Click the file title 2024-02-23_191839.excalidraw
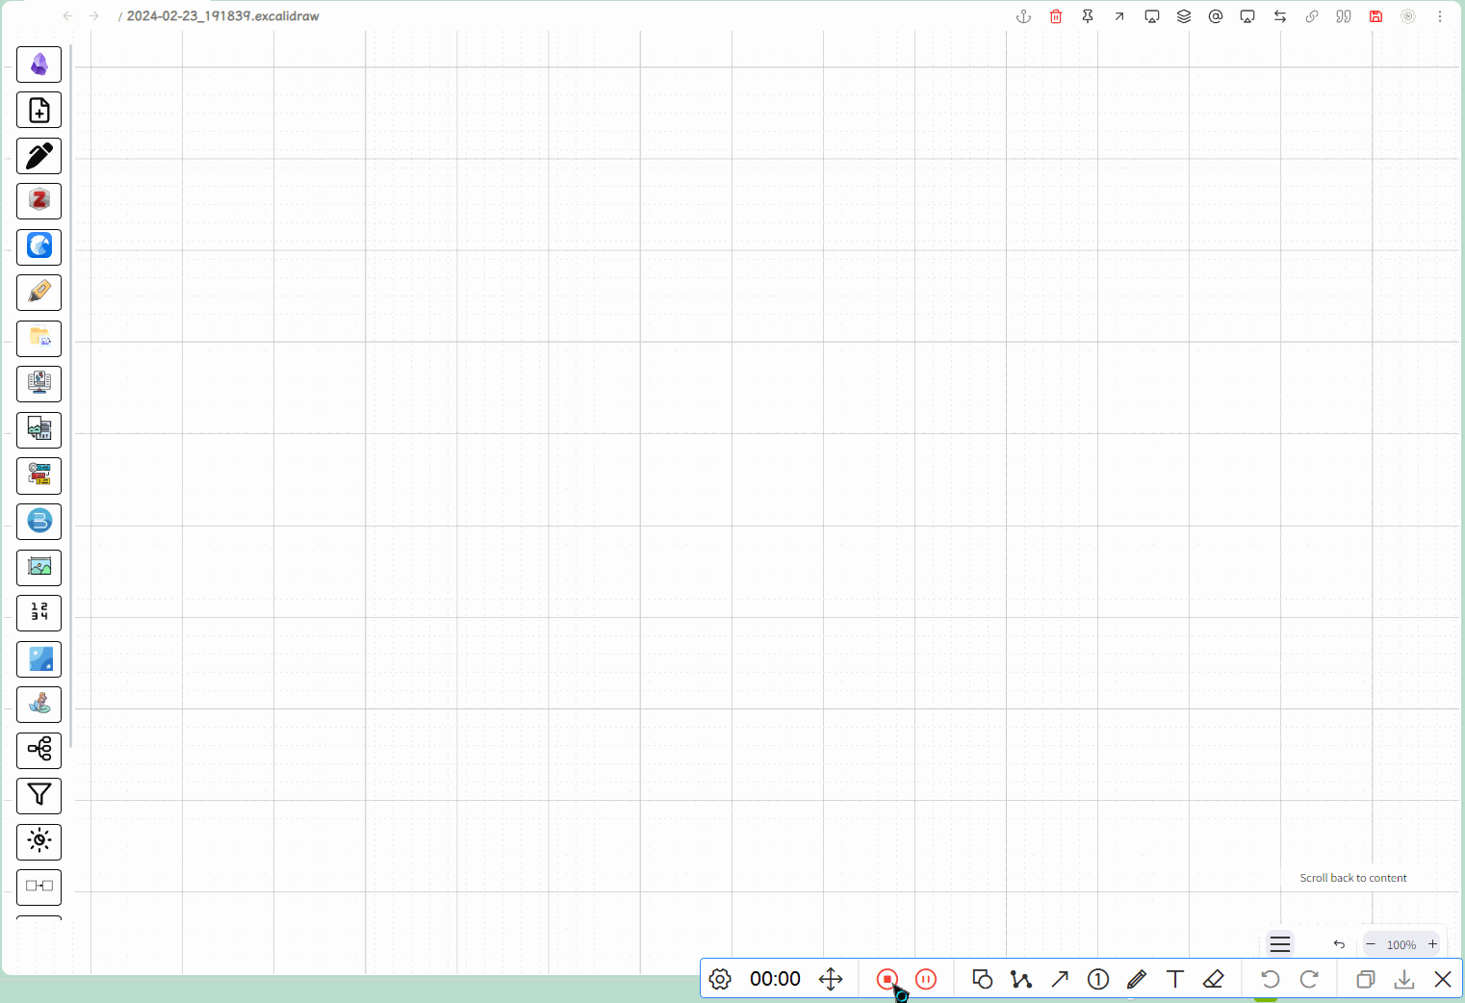The width and height of the screenshot is (1465, 1003). [x=222, y=16]
